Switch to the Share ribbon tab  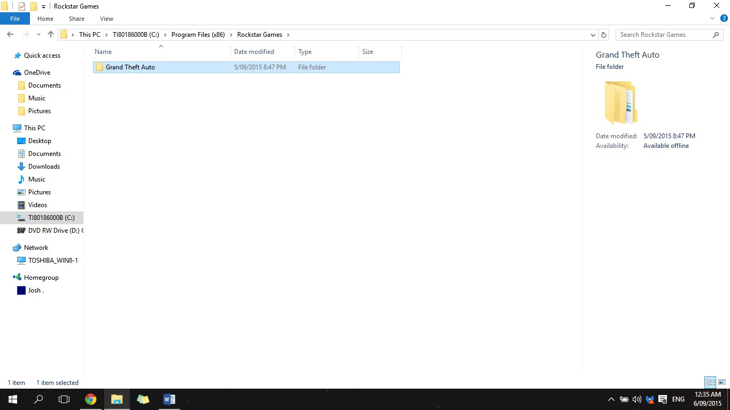(x=76, y=19)
